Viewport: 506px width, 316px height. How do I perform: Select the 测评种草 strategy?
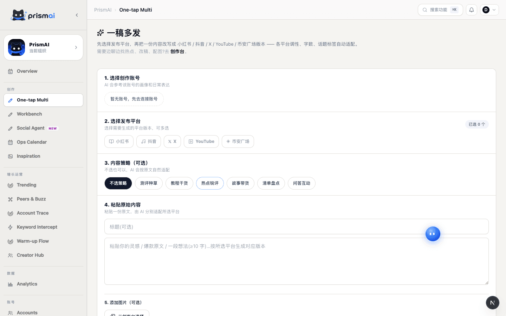(149, 183)
